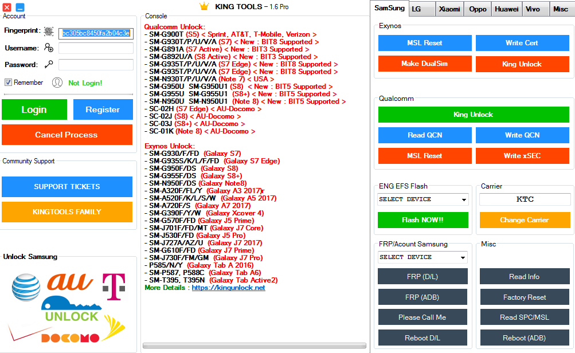Click the Reboot D/L button
The image size is (575, 353).
click(x=423, y=338)
